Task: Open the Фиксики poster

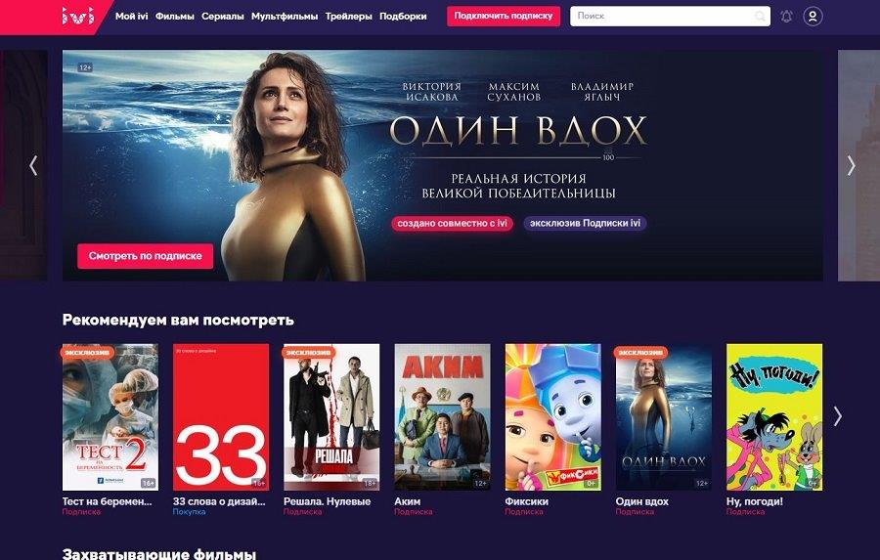Action: pos(552,417)
